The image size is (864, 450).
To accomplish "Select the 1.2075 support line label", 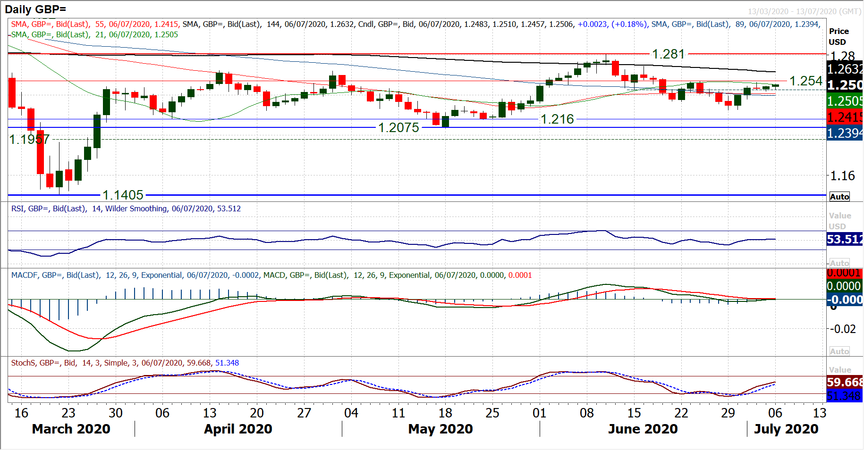I will [398, 128].
